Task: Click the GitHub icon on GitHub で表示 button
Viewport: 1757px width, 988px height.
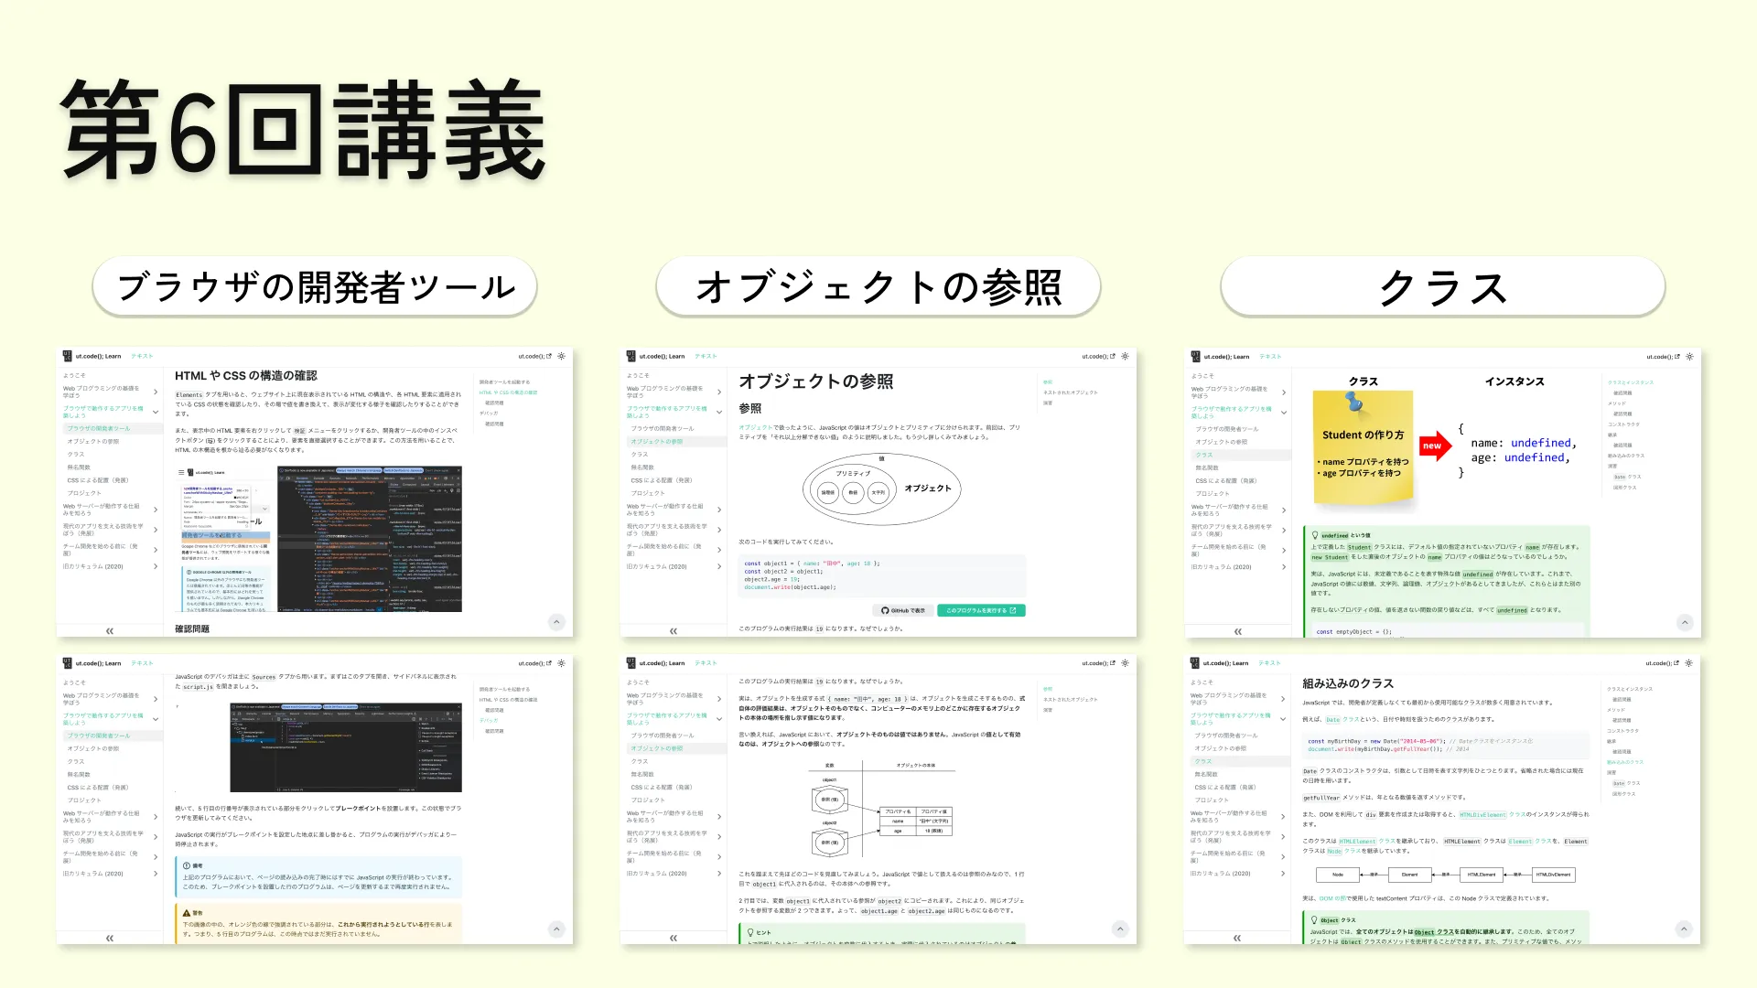Action: coord(885,610)
